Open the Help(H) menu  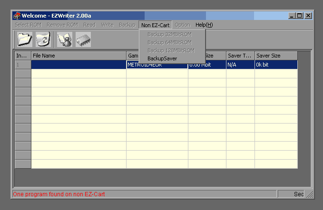click(204, 25)
